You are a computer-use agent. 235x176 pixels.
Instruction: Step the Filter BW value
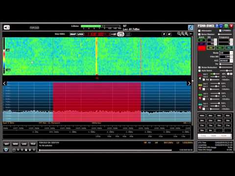pos(231,57)
